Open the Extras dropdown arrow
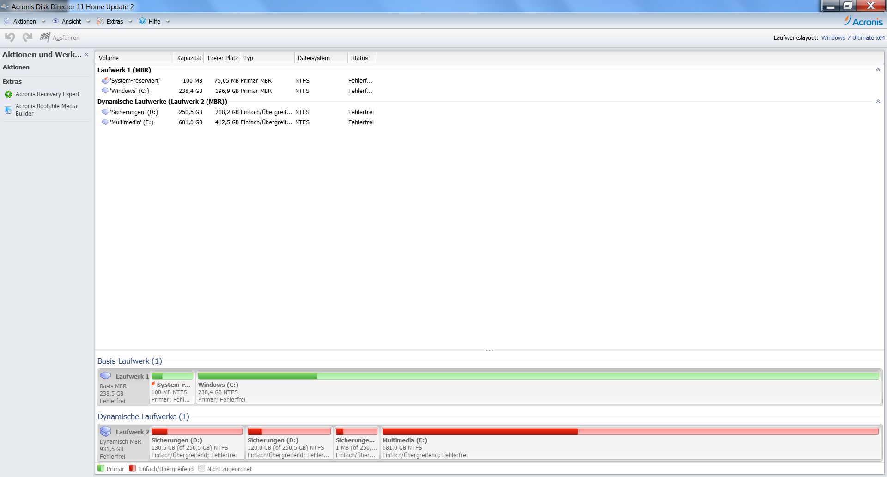887x477 pixels. [130, 22]
